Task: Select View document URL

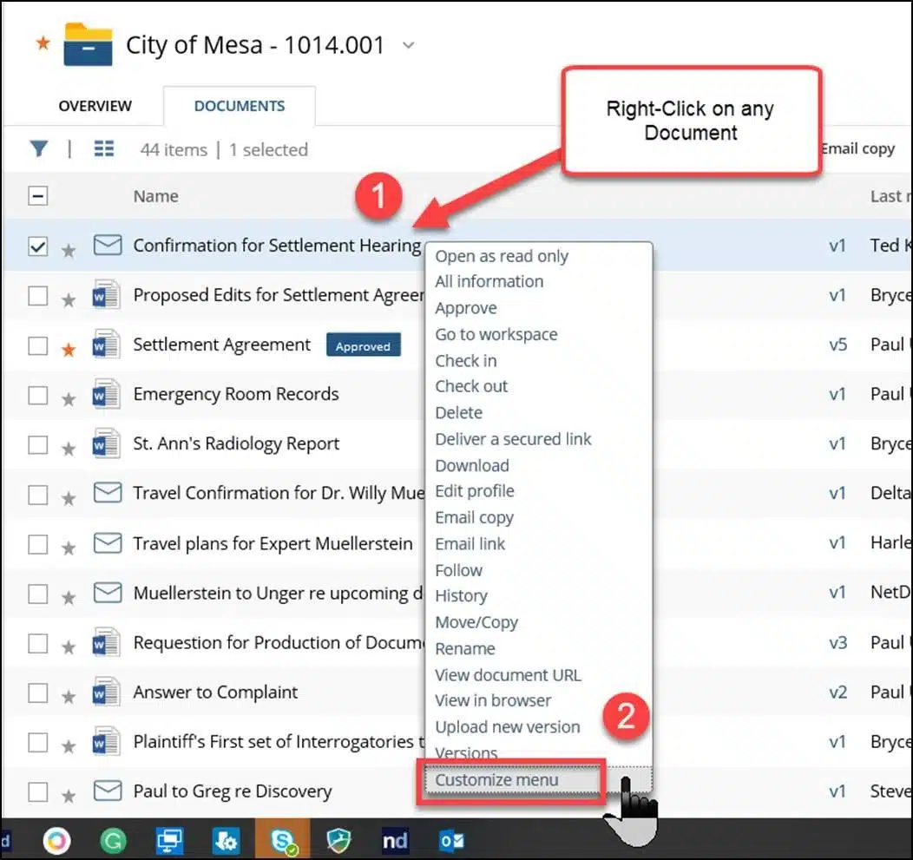Action: (x=508, y=675)
